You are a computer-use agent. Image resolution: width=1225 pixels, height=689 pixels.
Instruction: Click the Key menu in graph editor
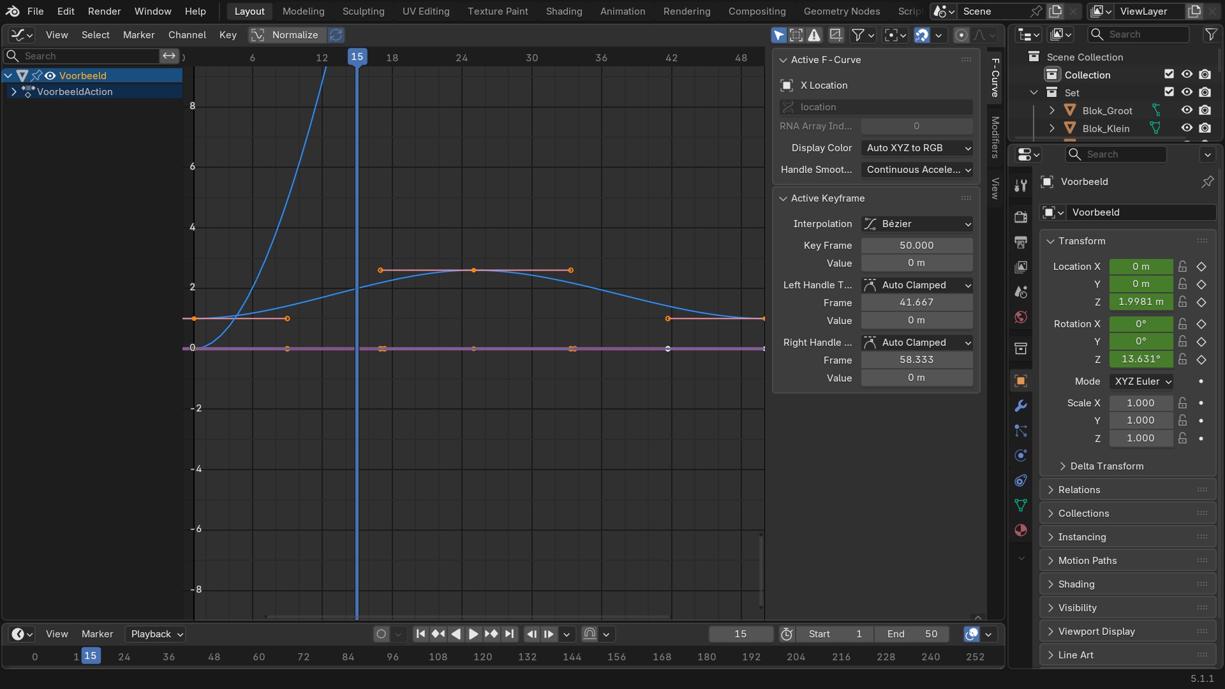tap(228, 35)
